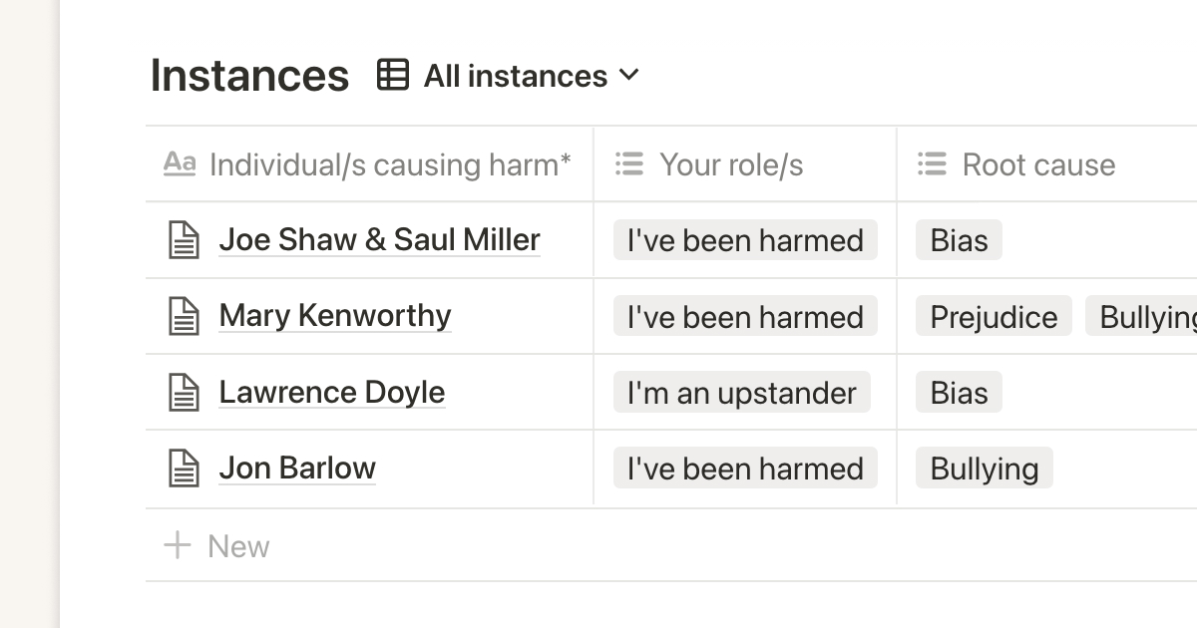Open the Jon Barlow entry
1197x628 pixels.
point(297,468)
